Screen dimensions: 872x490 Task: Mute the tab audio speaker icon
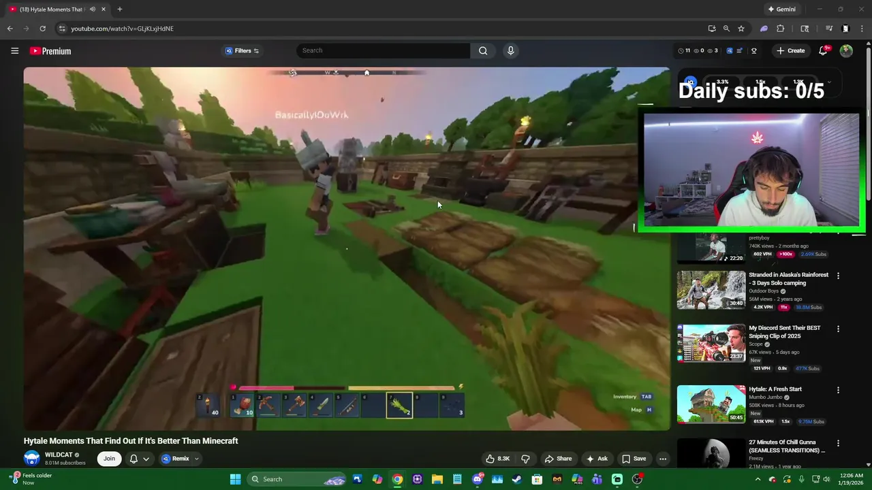pyautogui.click(x=93, y=10)
